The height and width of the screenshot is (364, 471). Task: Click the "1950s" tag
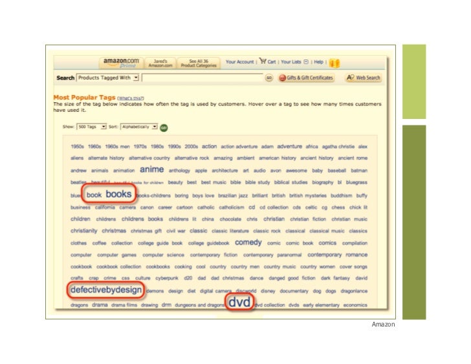click(77, 147)
